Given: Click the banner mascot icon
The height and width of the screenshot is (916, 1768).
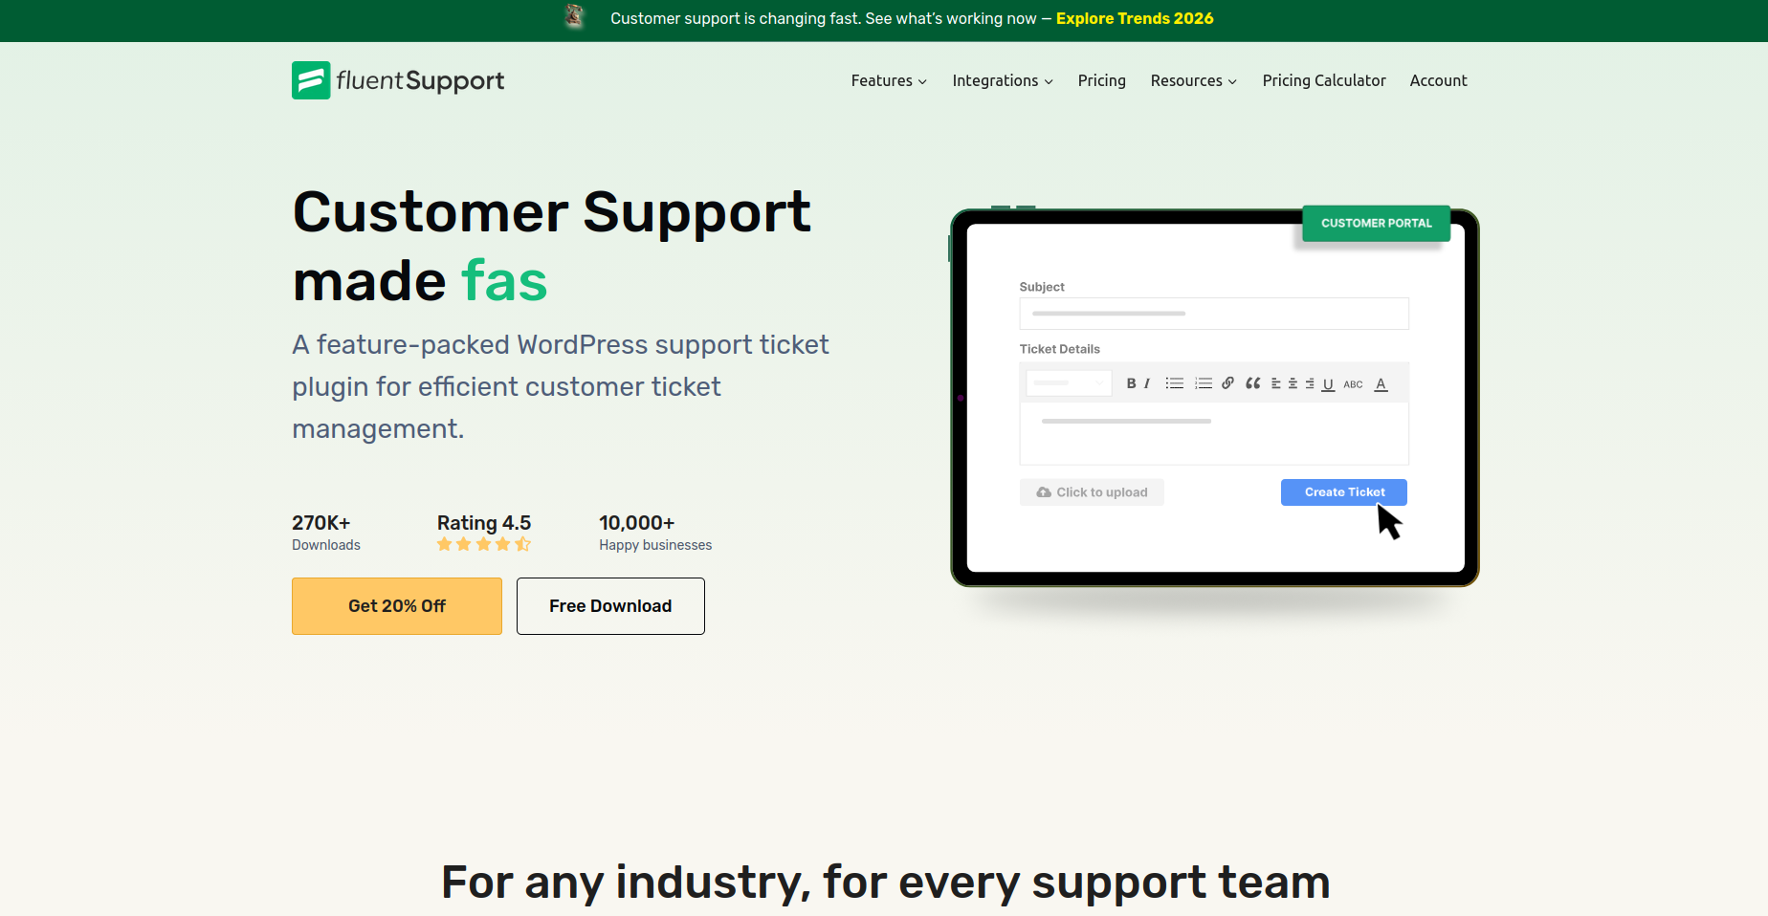Looking at the screenshot, I should click(574, 16).
